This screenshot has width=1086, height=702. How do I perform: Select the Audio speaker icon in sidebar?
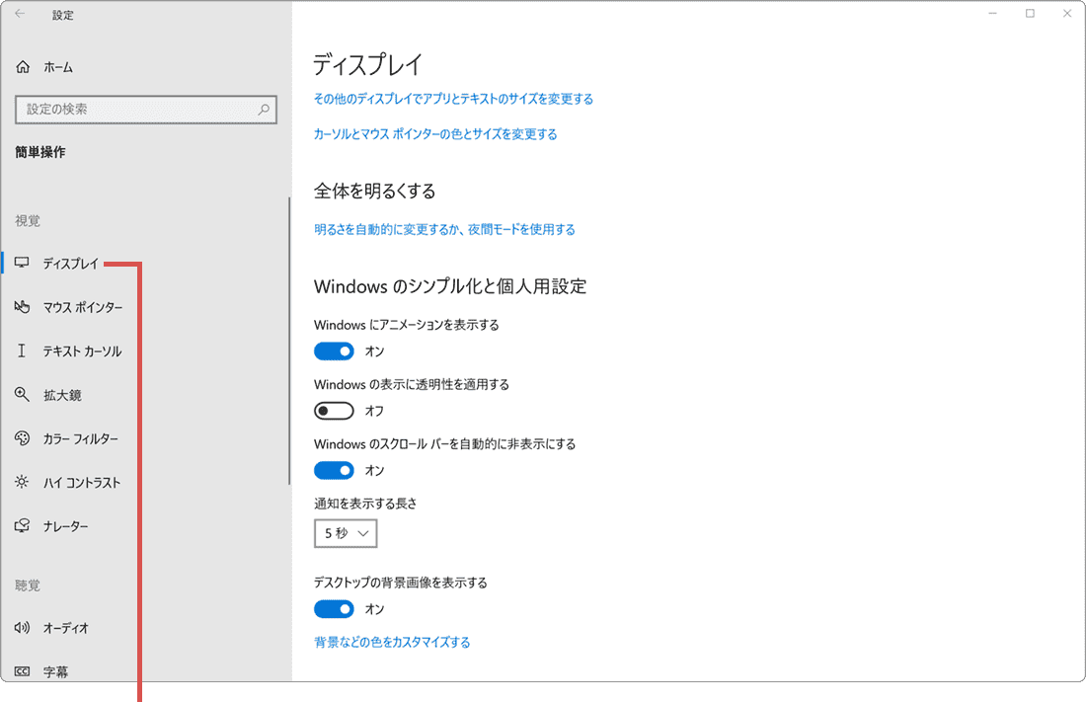(22, 628)
